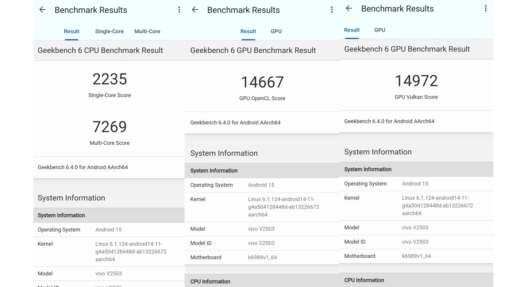
Task: Go back from the CPU Benchmark Results screen
Action: point(43,10)
